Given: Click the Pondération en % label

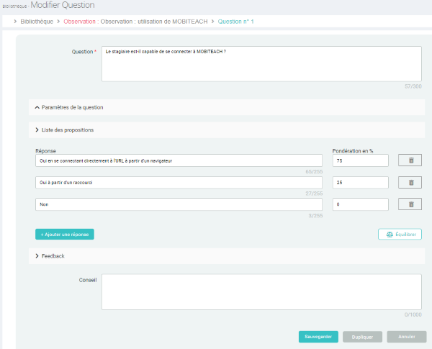Looking at the screenshot, I should (x=353, y=150).
